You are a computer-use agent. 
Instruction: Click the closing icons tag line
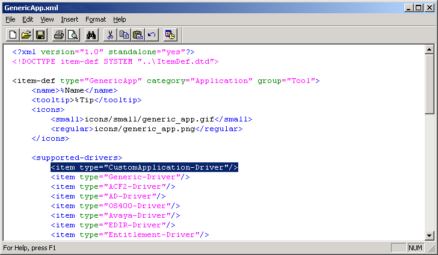[51, 138]
